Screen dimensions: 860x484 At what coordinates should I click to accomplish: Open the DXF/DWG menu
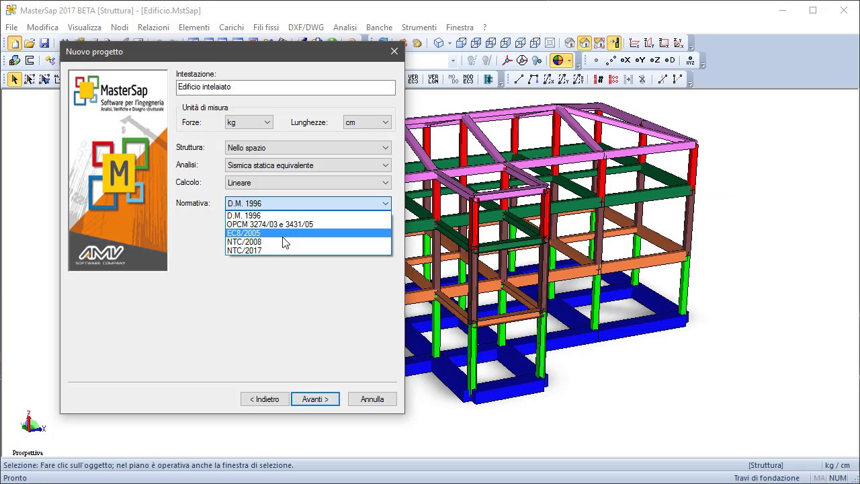click(306, 28)
